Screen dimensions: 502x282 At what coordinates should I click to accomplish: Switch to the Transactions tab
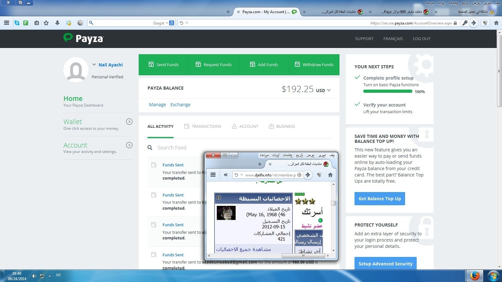coord(203,126)
